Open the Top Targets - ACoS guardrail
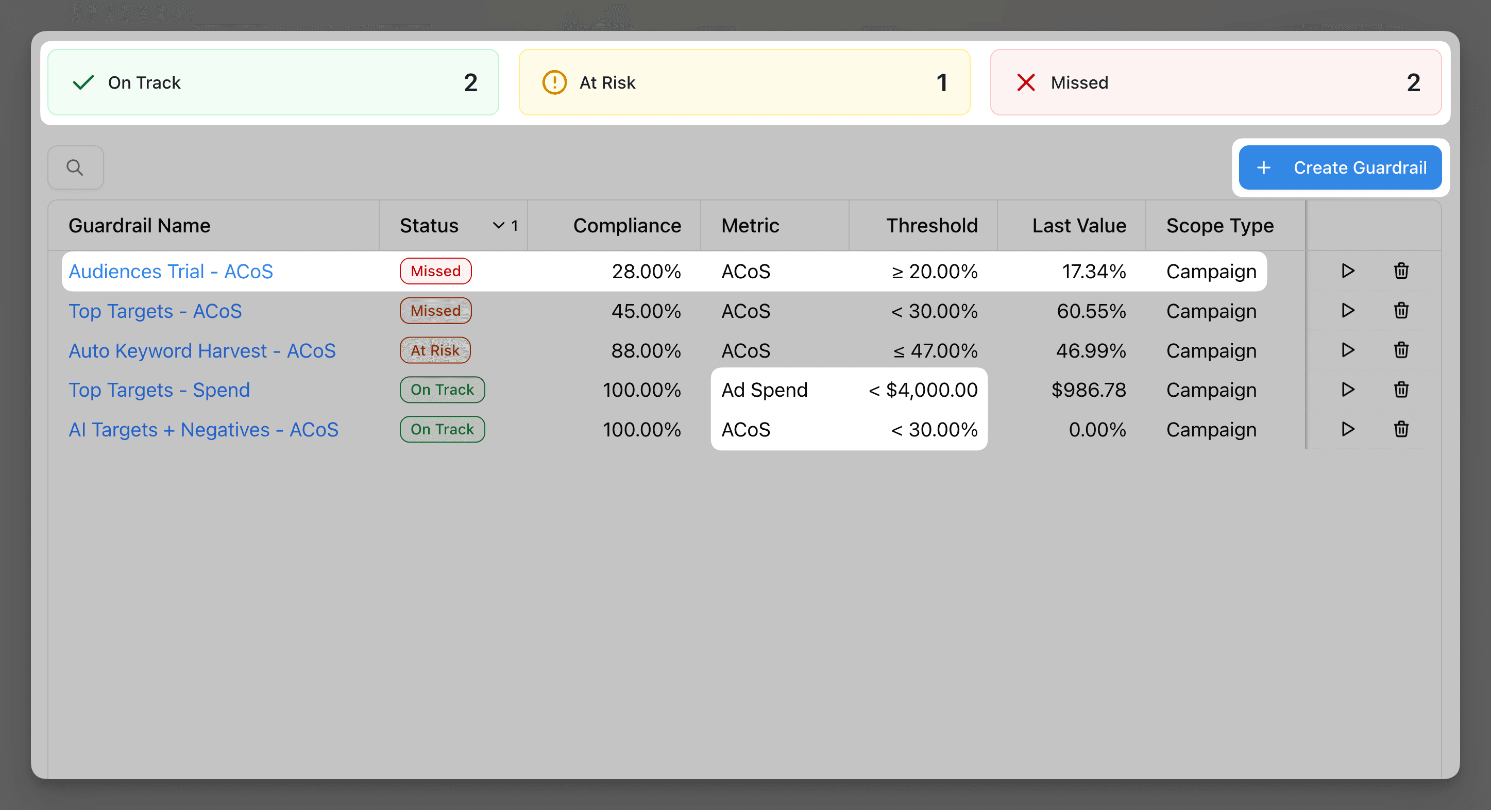Viewport: 1491px width, 810px height. (x=155, y=310)
